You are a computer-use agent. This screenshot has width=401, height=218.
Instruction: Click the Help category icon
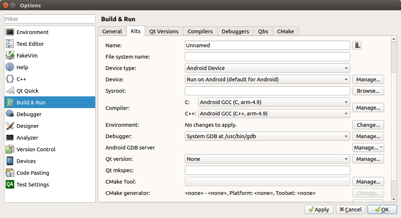coord(10,67)
